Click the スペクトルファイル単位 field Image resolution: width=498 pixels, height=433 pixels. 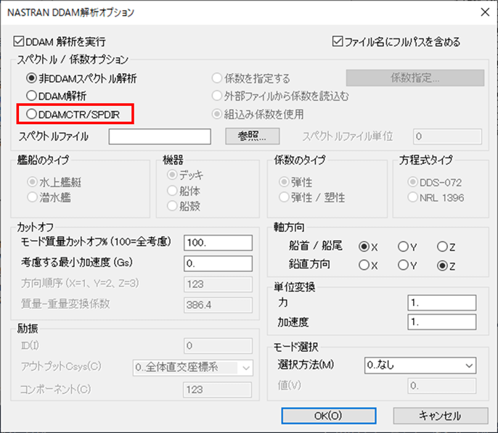pos(447,136)
